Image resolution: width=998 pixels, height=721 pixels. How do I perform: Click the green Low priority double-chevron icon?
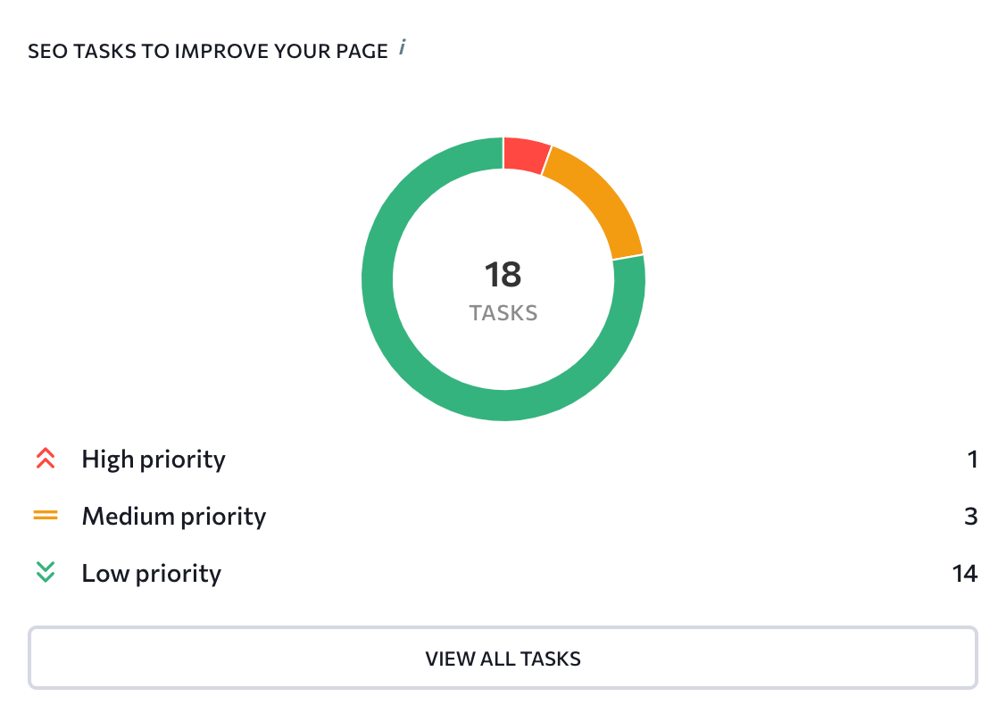46,572
